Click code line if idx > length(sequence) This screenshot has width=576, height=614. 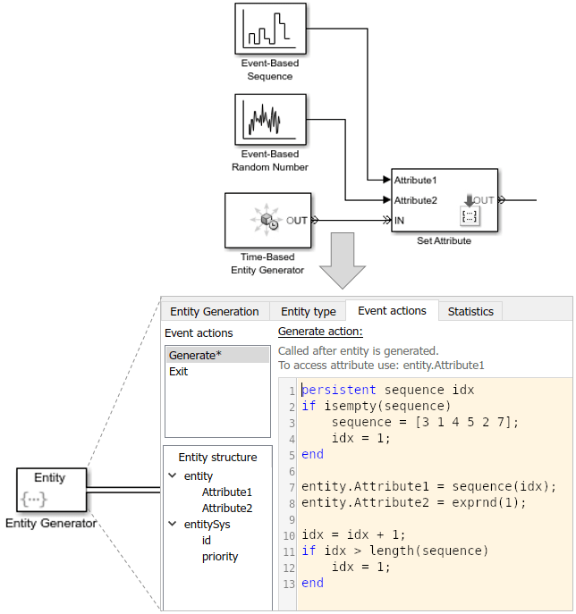click(x=395, y=551)
